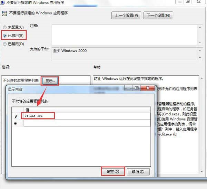
Task: Click the pencil edit icon row header
Action: click(x=16, y=116)
